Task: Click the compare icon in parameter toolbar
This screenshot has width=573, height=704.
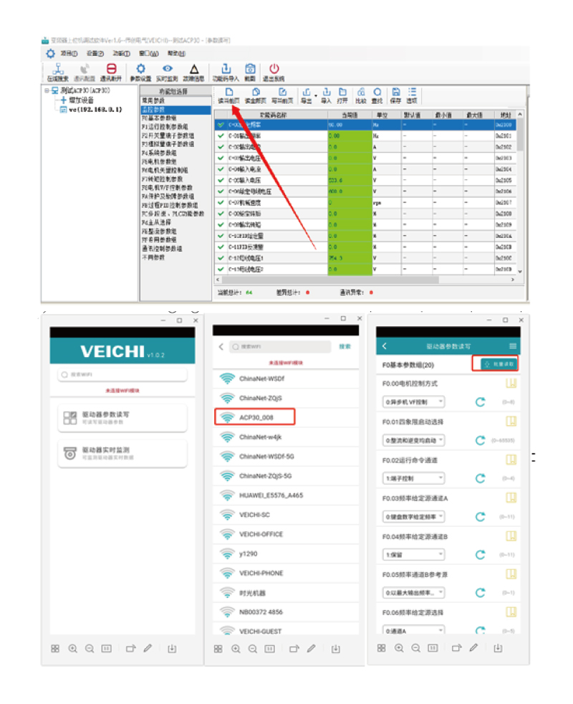Action: tap(361, 92)
